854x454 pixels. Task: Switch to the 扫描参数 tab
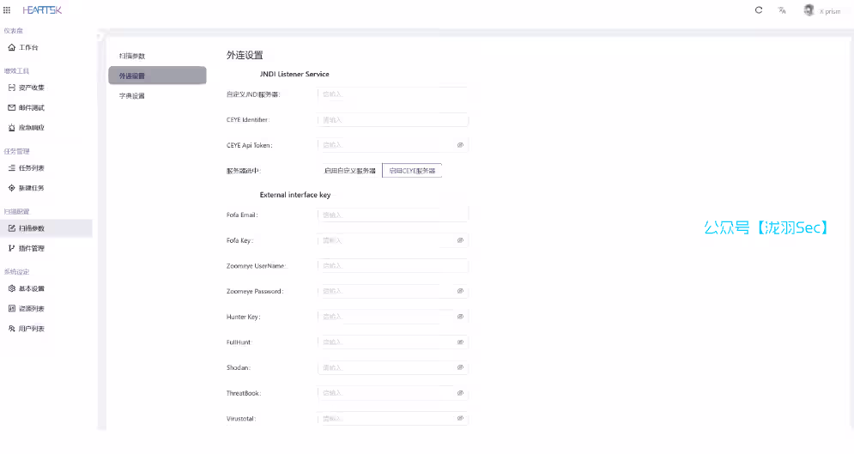point(132,56)
